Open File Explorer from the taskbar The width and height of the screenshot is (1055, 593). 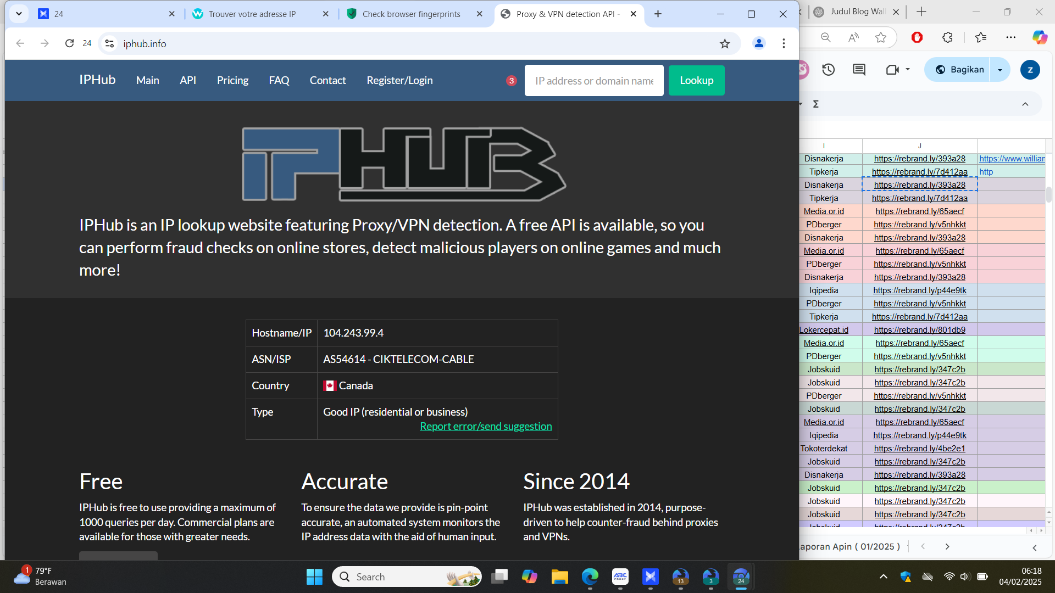559,577
